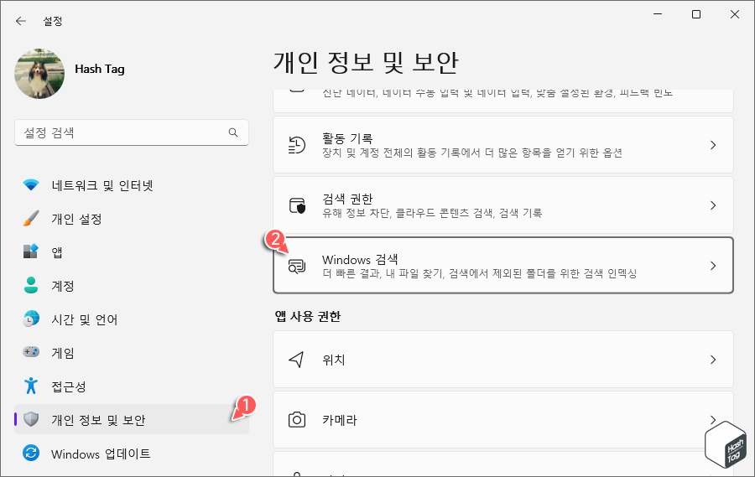Click the apps icon beside 앱

tap(31, 251)
